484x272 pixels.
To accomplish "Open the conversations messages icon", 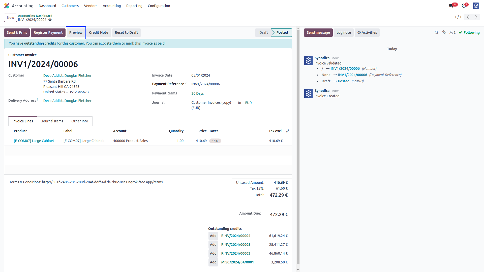I will point(451,6).
